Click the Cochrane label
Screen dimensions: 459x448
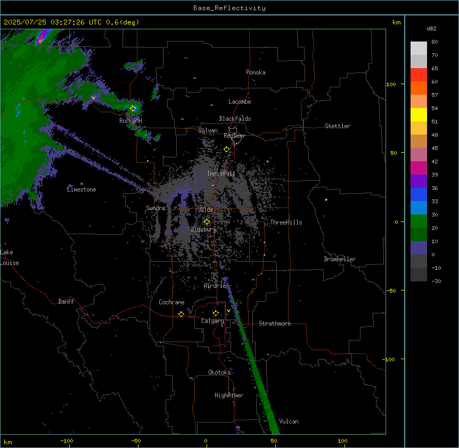(x=171, y=302)
